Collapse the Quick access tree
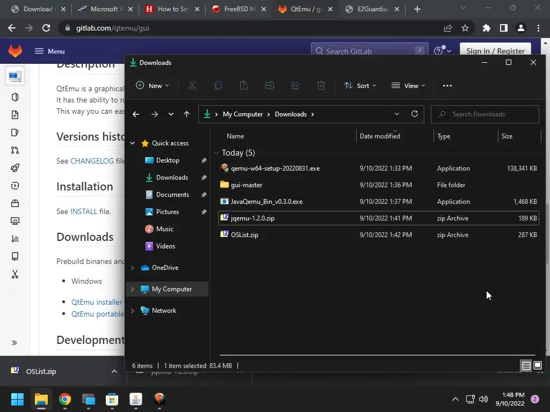The width and height of the screenshot is (550, 412). (x=133, y=143)
